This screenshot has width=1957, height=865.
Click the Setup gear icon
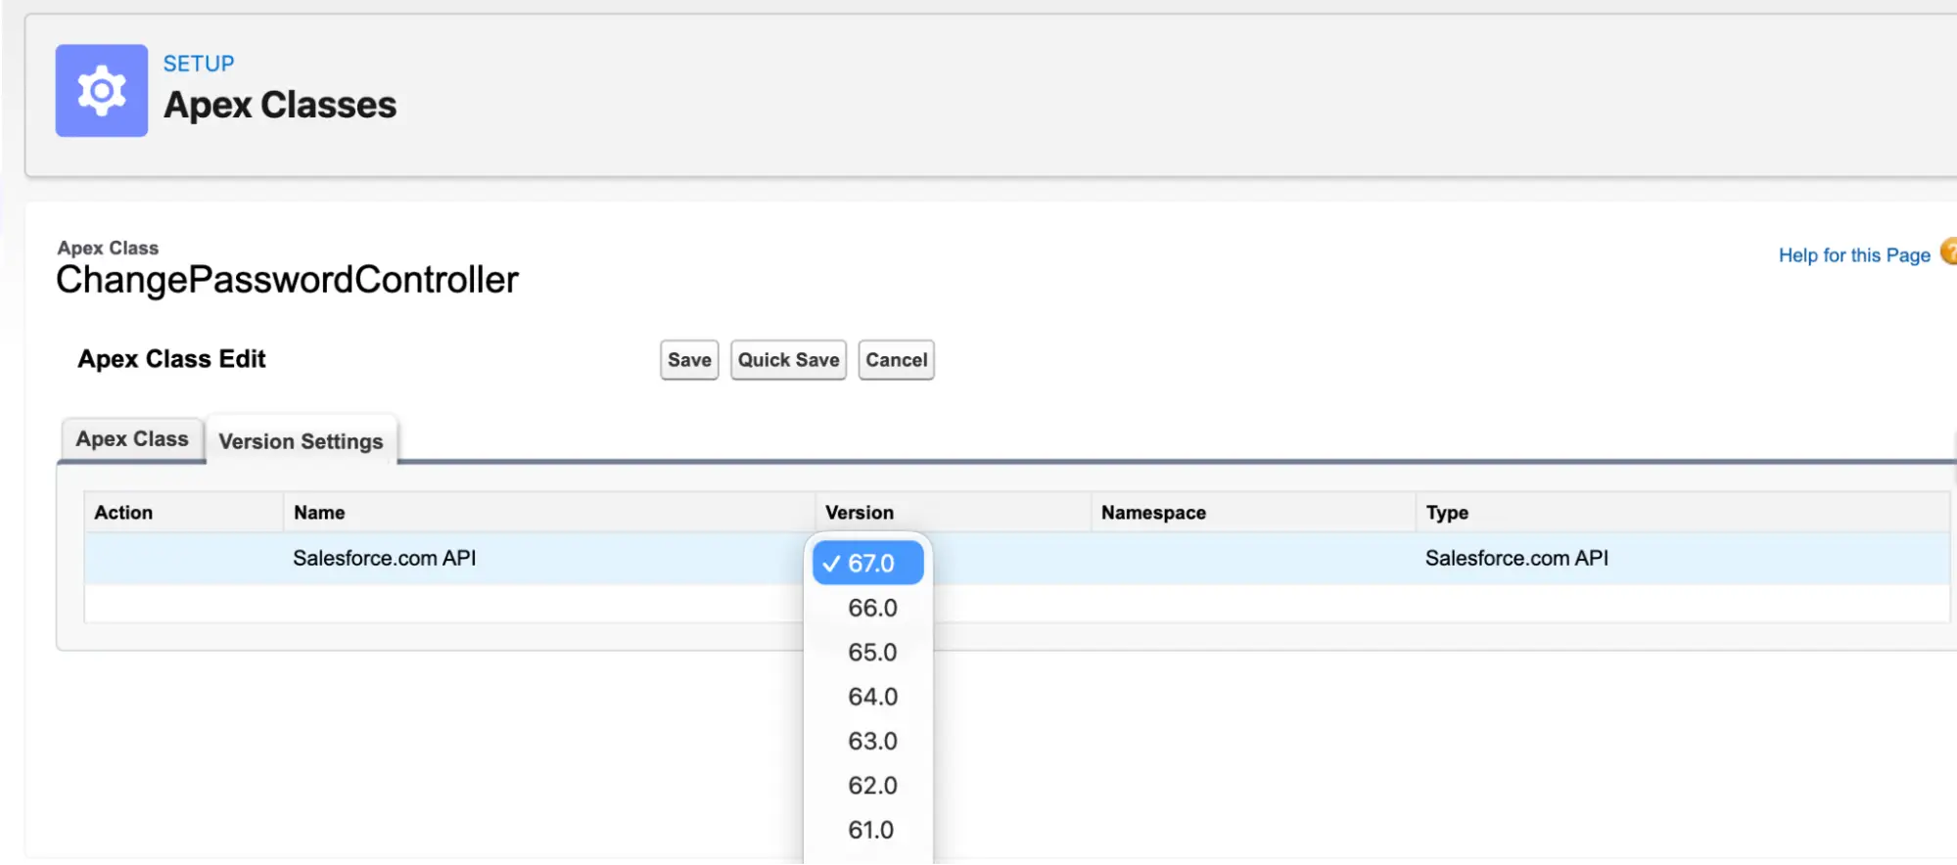102,90
